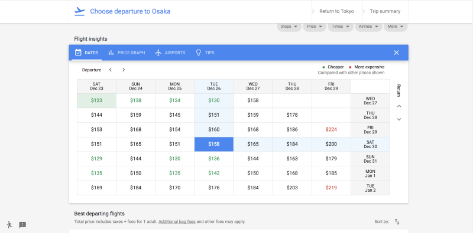Pick the $219 fare in red
The image size is (473, 233).
(331, 188)
